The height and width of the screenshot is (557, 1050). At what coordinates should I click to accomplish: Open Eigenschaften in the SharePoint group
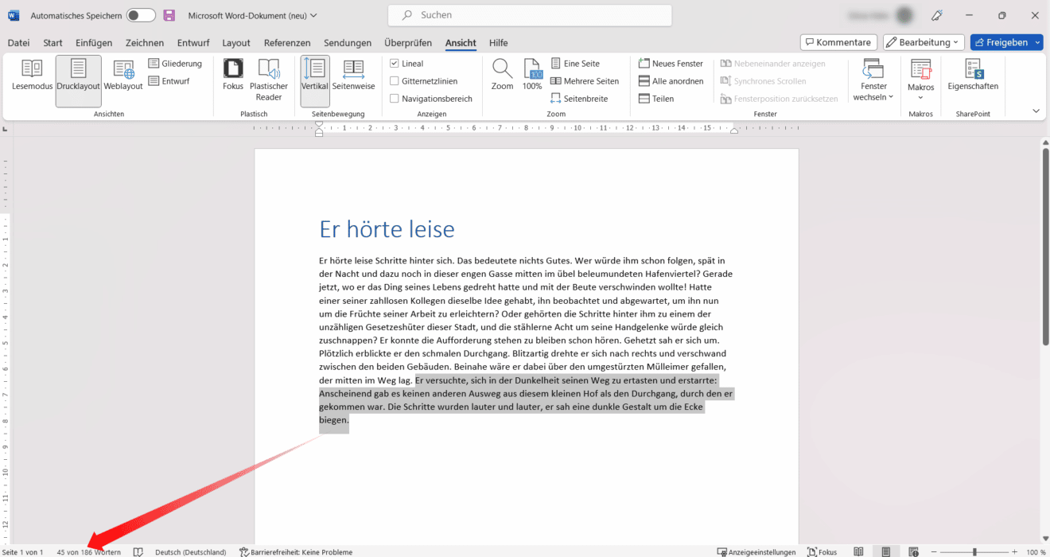(x=972, y=77)
